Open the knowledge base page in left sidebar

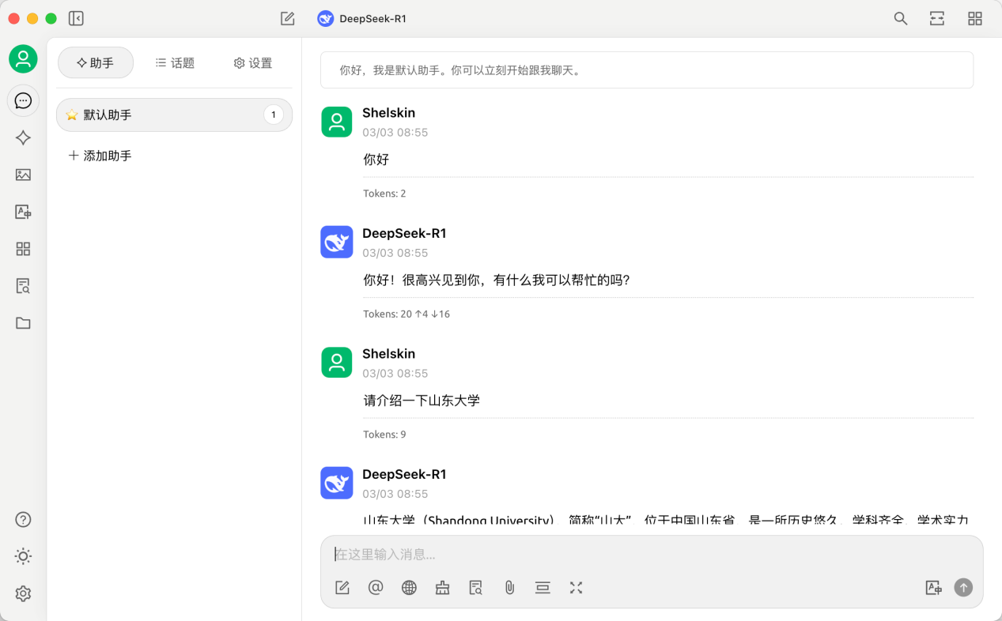tap(23, 286)
